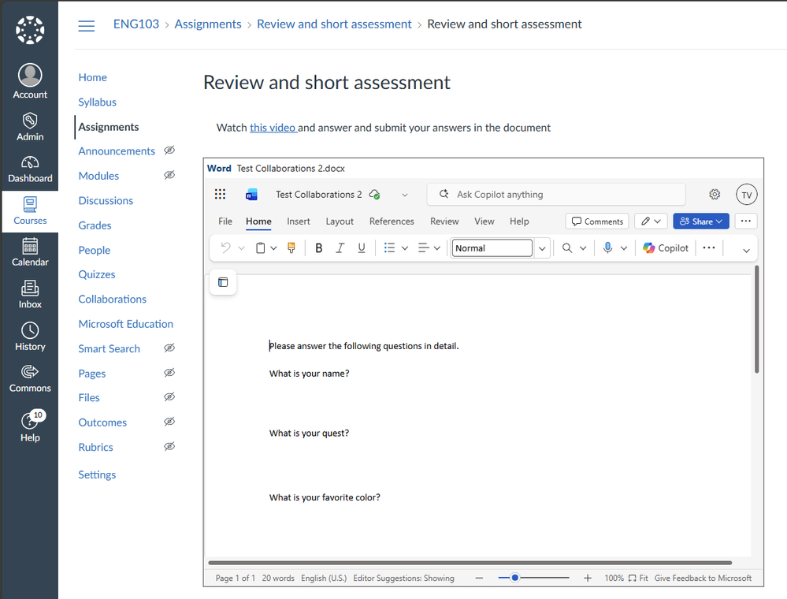Apply italic formatting
Screen dimensions: 787x599
click(340, 248)
